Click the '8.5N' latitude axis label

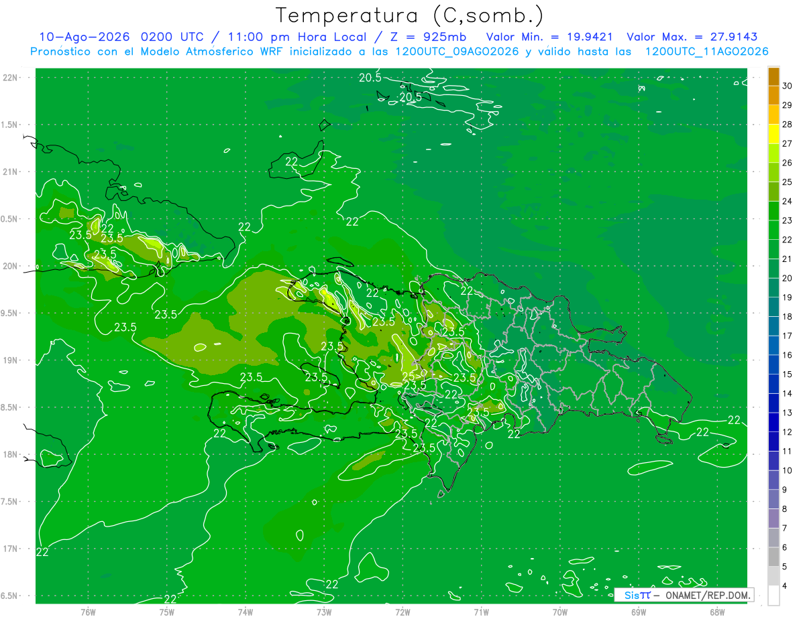point(10,407)
